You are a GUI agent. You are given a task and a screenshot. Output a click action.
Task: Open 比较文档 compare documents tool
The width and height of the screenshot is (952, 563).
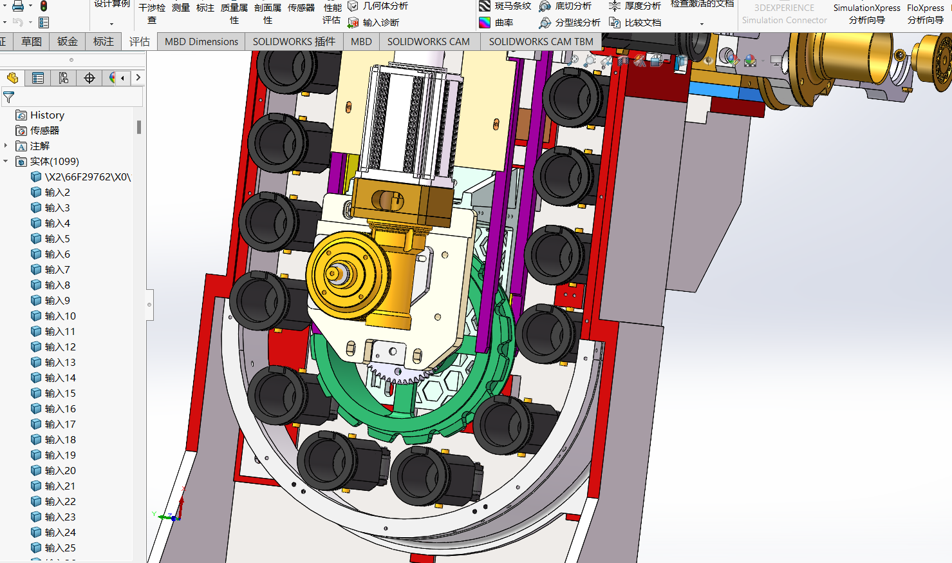pyautogui.click(x=635, y=23)
